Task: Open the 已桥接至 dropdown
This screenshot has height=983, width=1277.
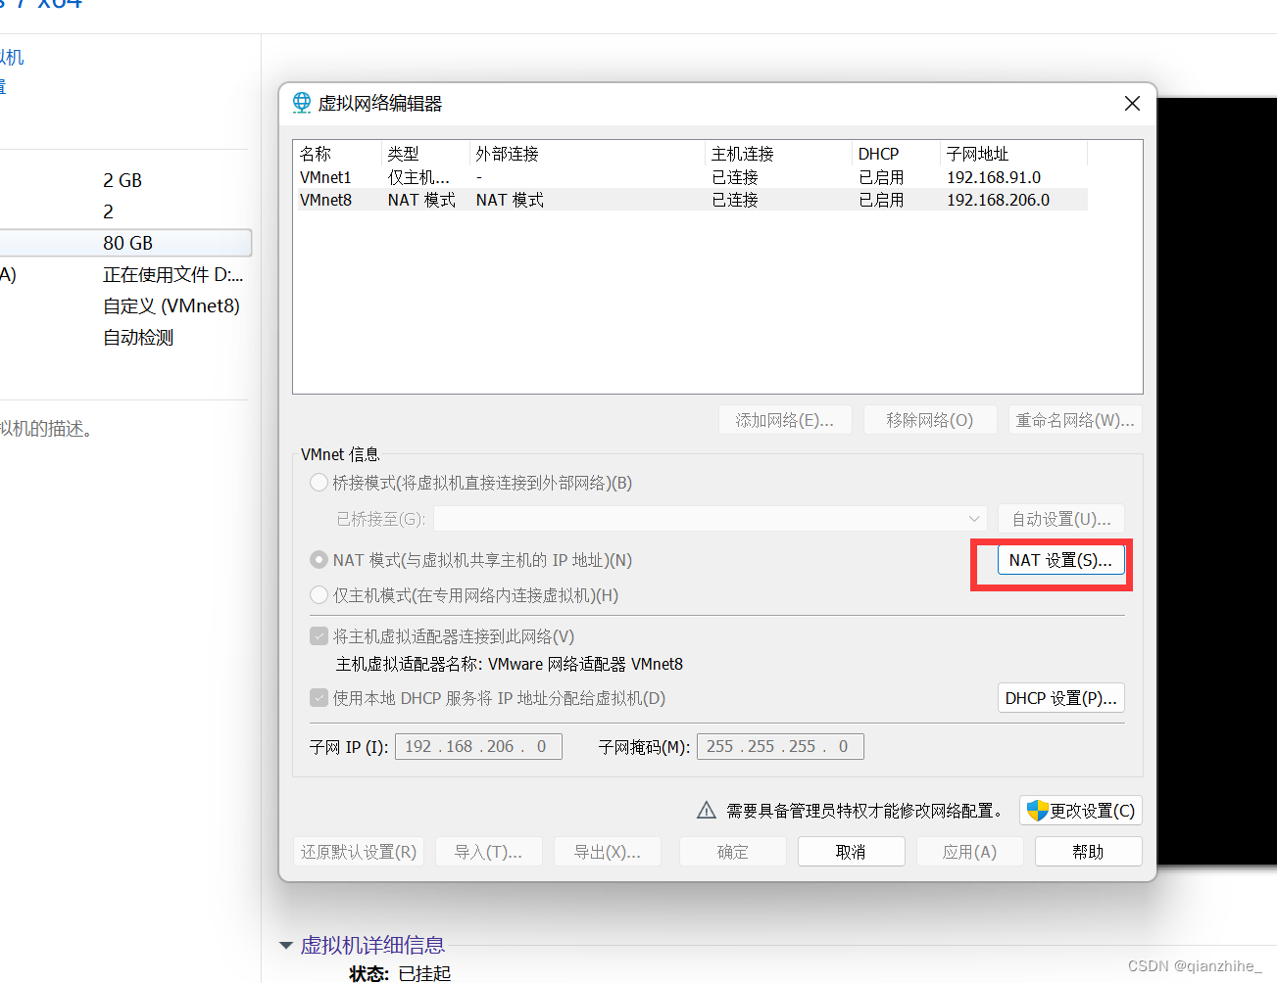Action: pos(711,519)
